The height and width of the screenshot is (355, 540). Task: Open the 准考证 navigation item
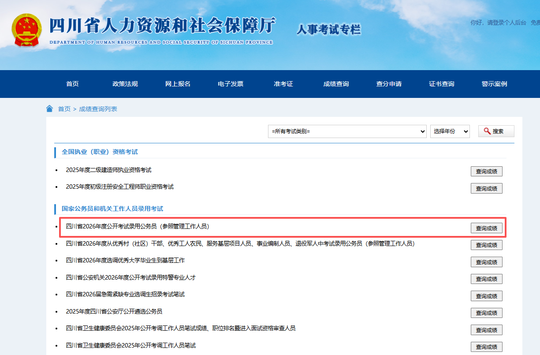(x=283, y=84)
